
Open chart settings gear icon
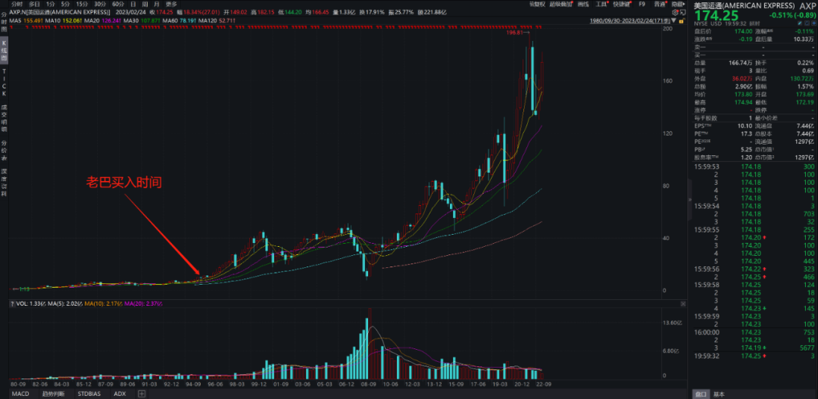pos(675,12)
